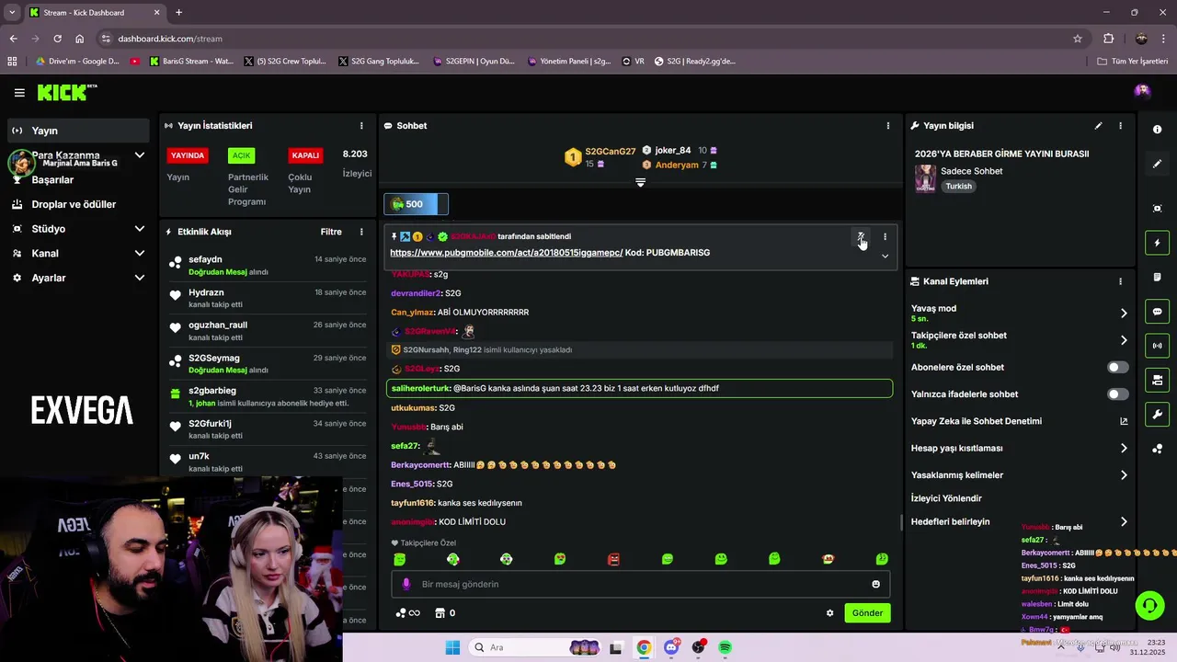The image size is (1177, 662).
Task: Click the pencil icon in right sidebar
Action: pos(1157,164)
